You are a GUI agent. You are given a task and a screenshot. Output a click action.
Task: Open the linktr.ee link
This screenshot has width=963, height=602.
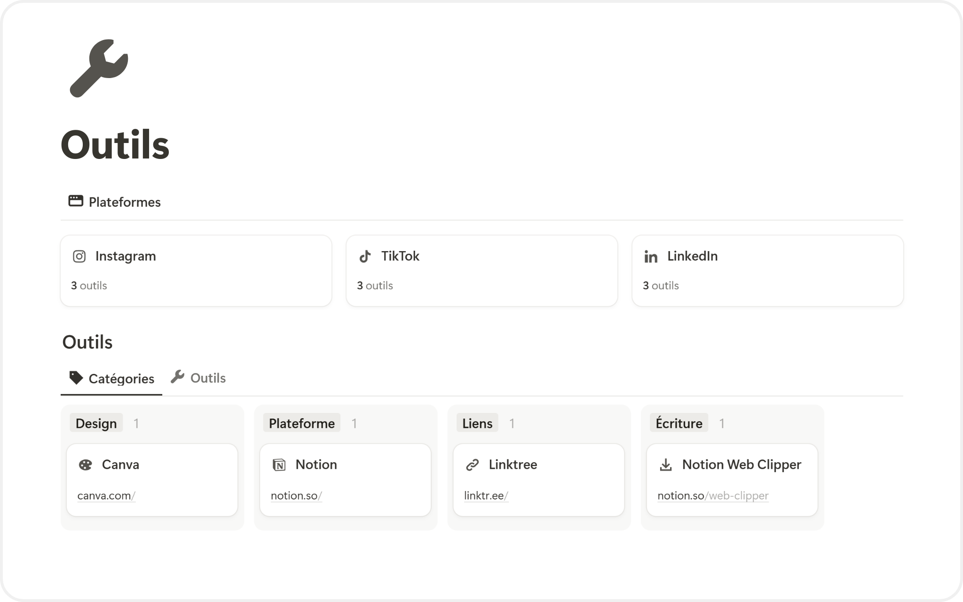pyautogui.click(x=486, y=496)
